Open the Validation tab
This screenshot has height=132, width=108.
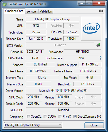point(46,11)
